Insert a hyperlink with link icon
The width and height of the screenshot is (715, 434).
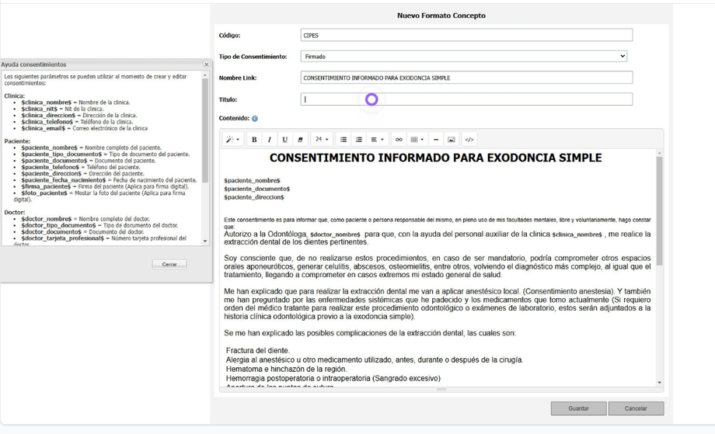(399, 139)
